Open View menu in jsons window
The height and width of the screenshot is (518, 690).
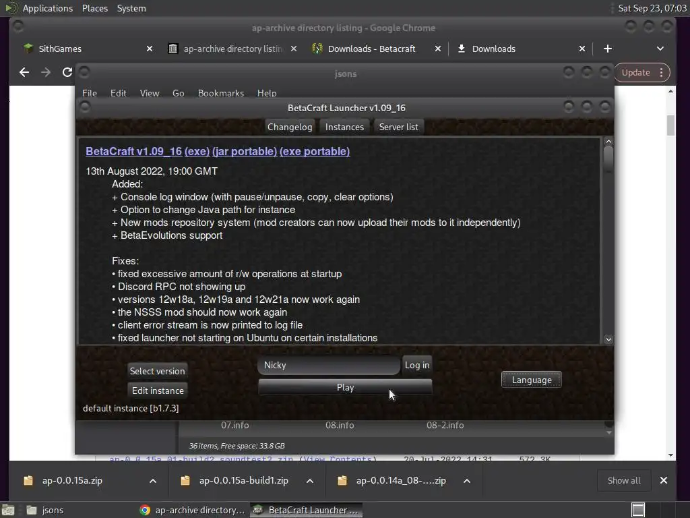(150, 93)
